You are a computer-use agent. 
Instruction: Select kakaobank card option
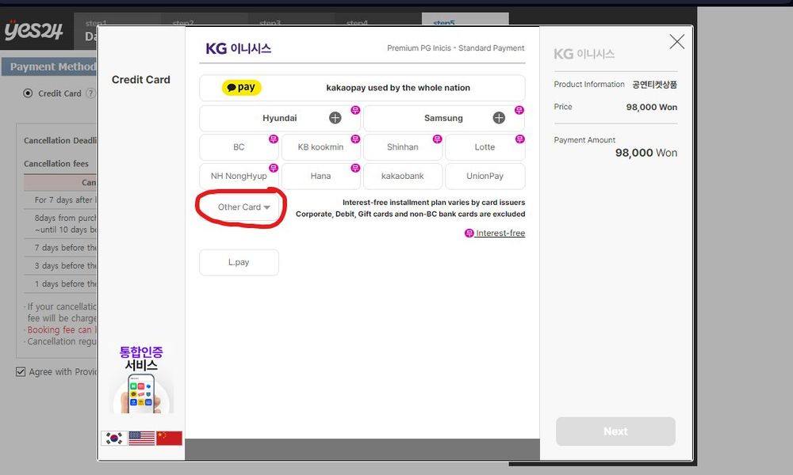coord(403,177)
